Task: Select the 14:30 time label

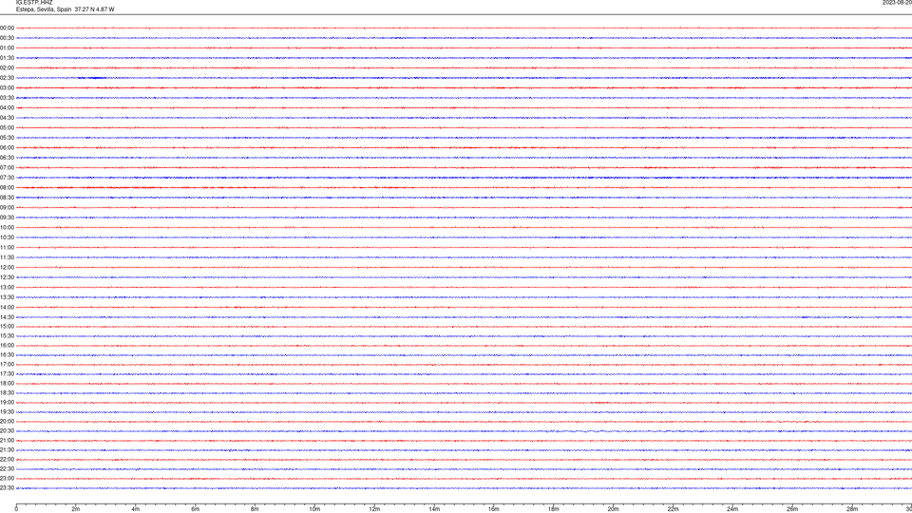Action: point(7,317)
